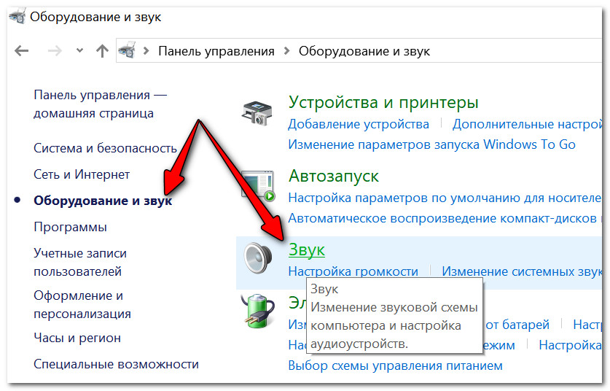Click the AutoPlay (Автозапуск) icon

[257, 185]
